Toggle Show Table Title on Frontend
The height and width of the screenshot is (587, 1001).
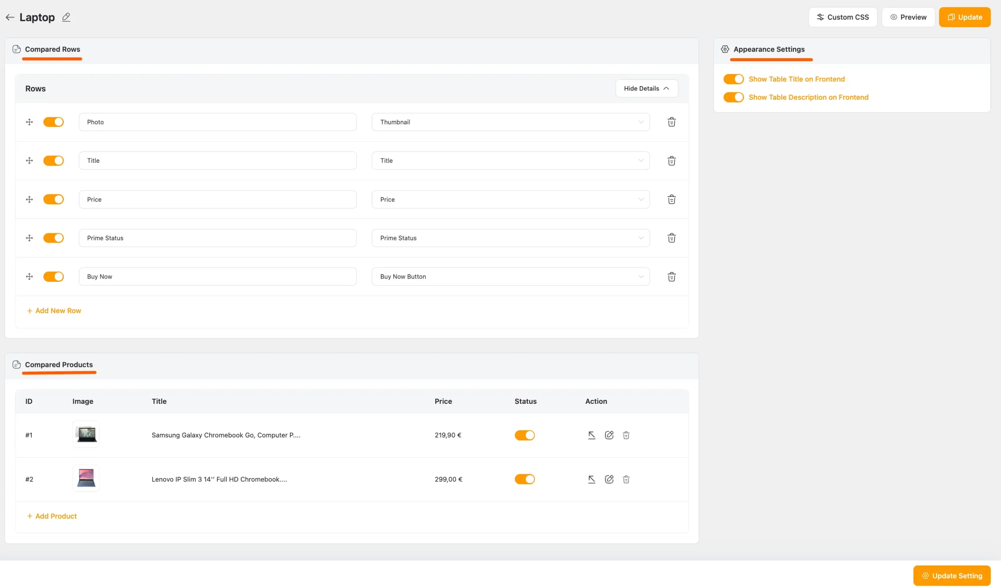point(733,79)
